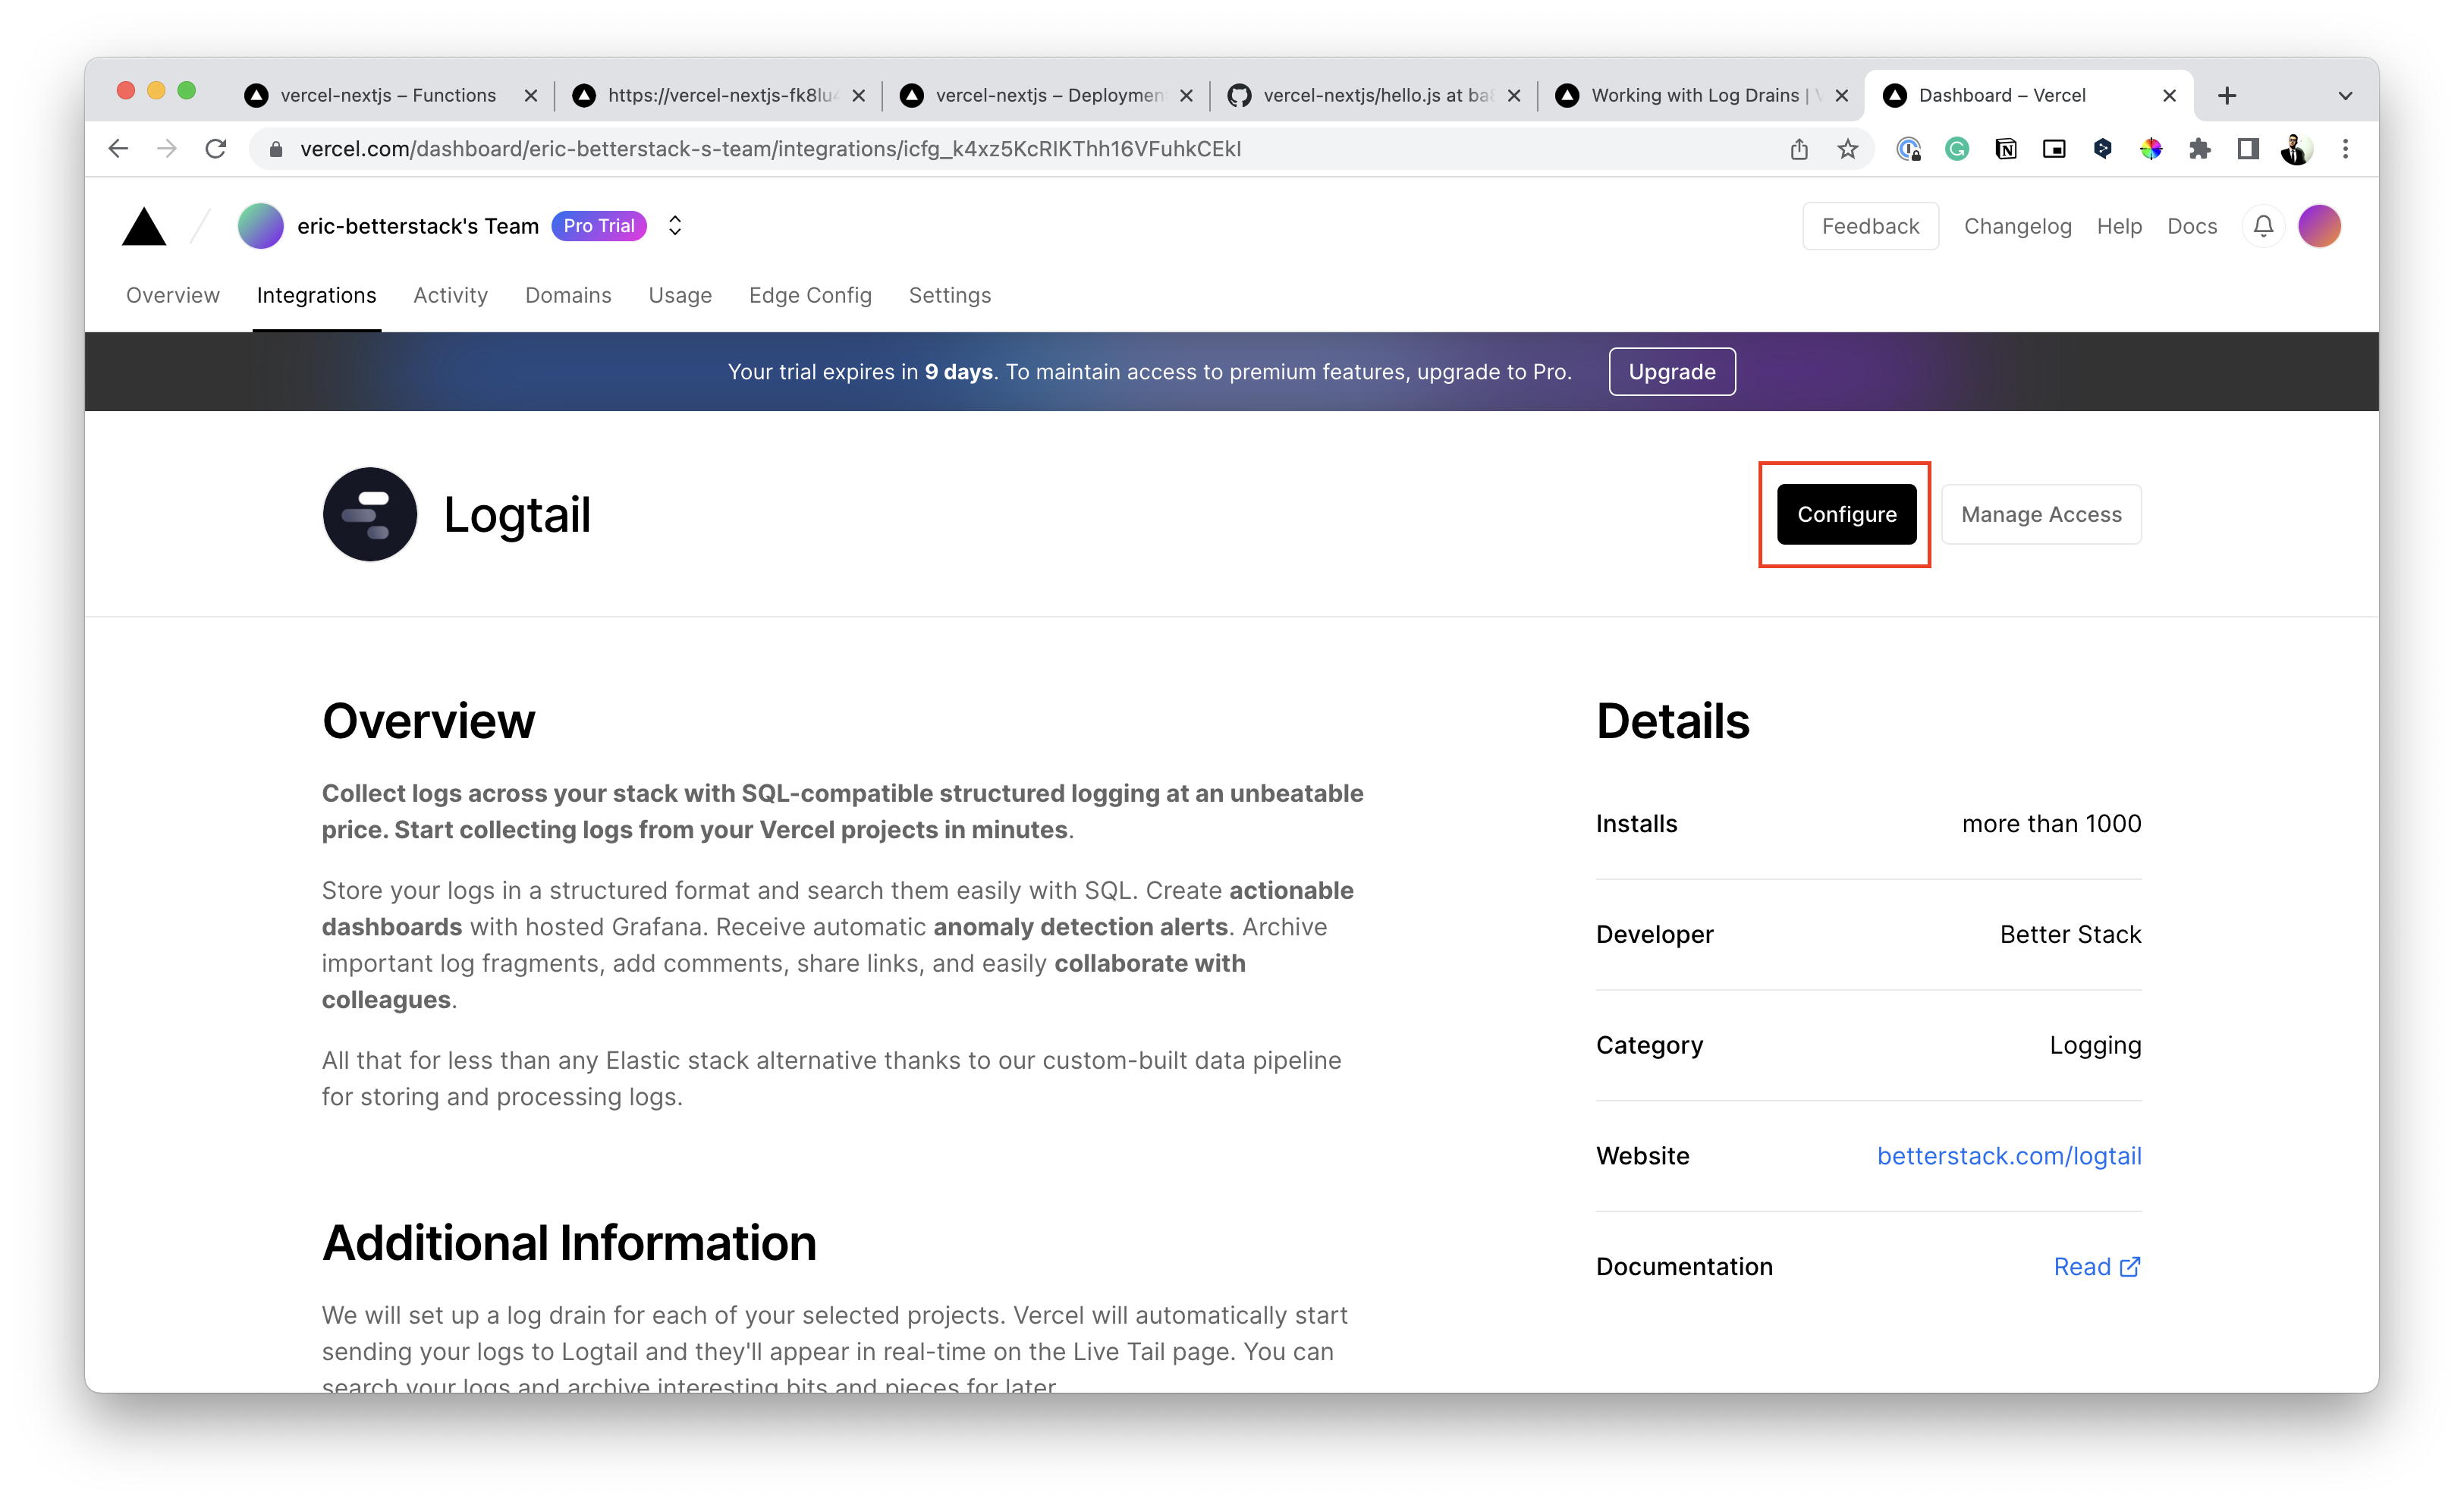Open the Edge Config nav tab
Image resolution: width=2464 pixels, height=1505 pixels.
tap(810, 295)
